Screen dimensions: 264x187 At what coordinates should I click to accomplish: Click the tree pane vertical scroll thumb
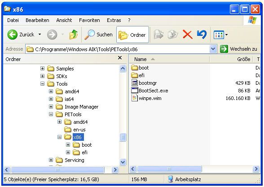tap(123, 137)
